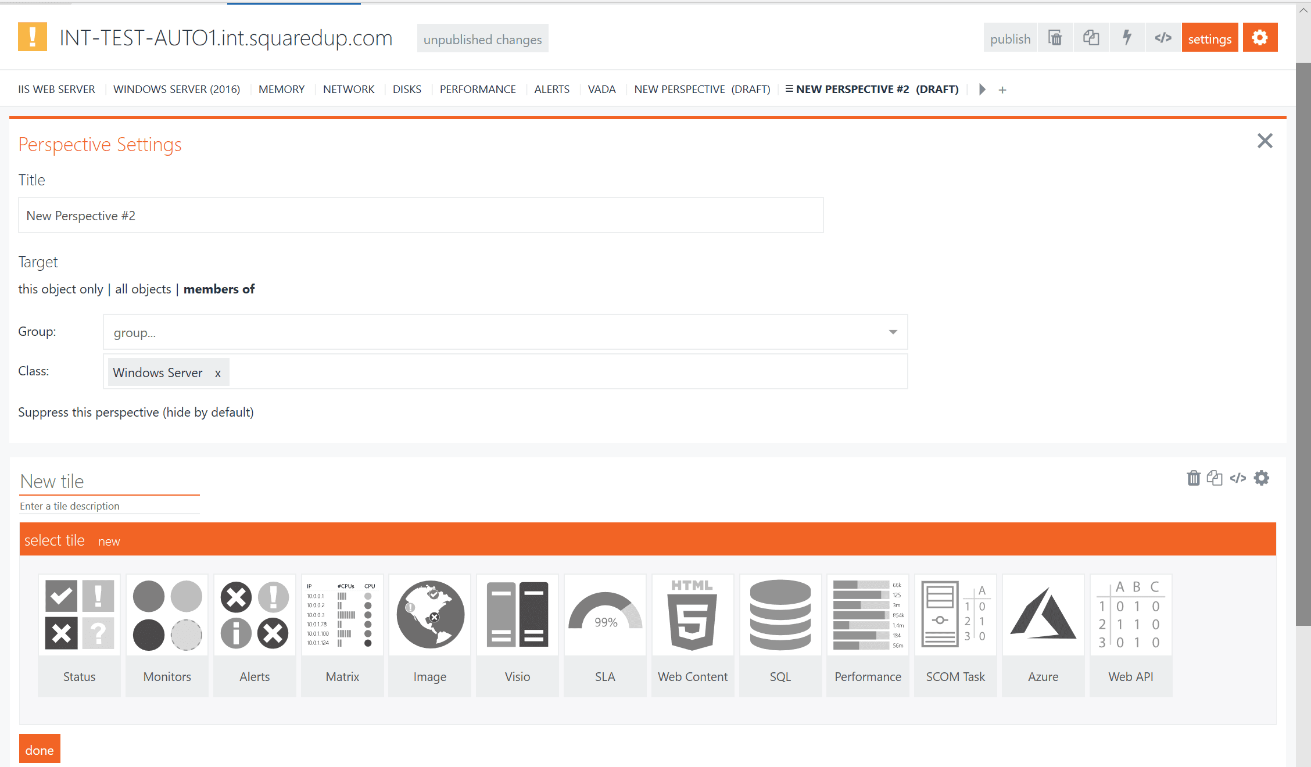This screenshot has width=1311, height=767.
Task: Toggle Suppress this perspective option
Action: 135,413
